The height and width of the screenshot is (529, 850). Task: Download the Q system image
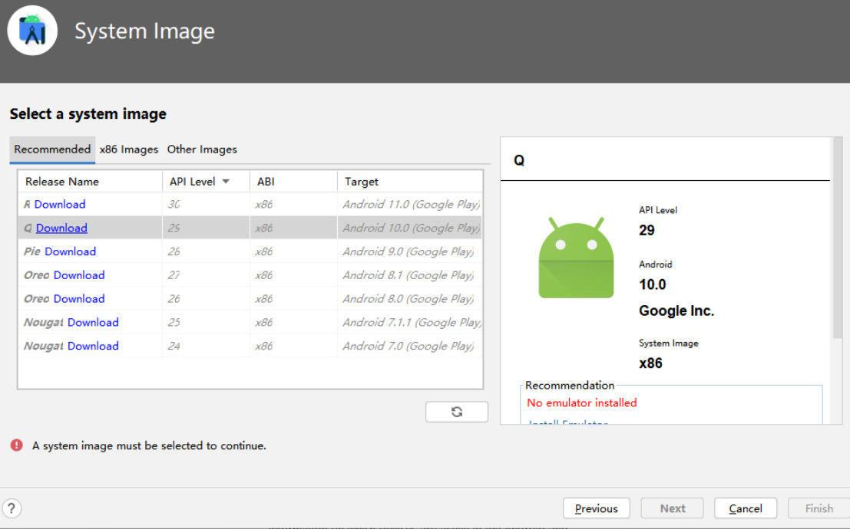click(61, 228)
